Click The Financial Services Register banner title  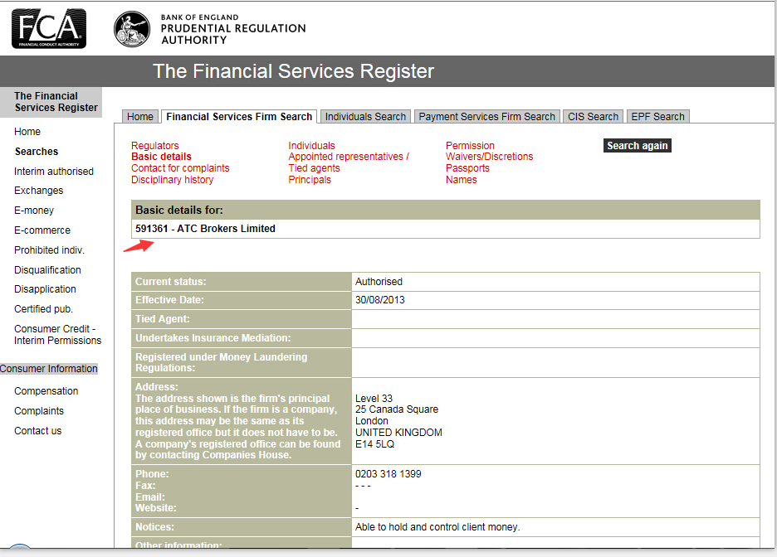[293, 71]
